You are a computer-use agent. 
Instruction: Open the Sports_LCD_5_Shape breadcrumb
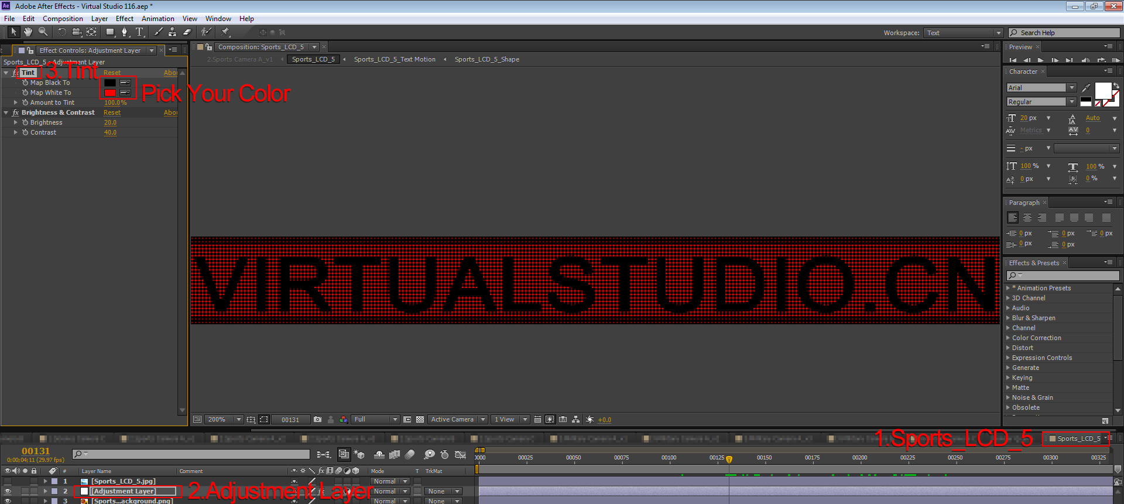486,59
